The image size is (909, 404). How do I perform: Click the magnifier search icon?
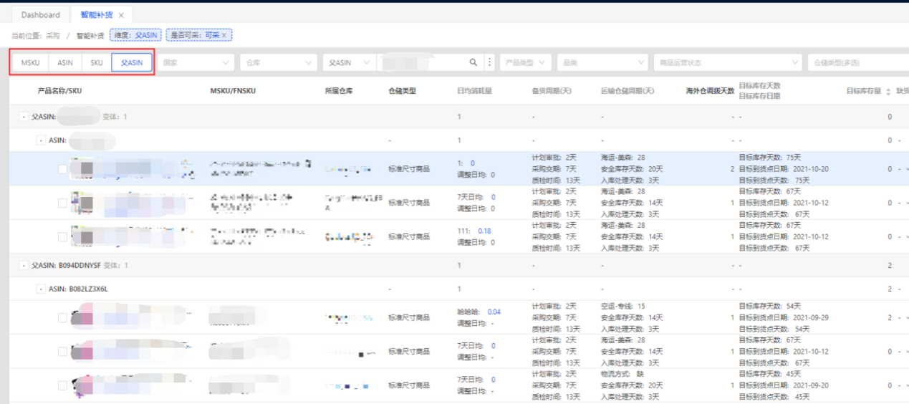pos(473,63)
